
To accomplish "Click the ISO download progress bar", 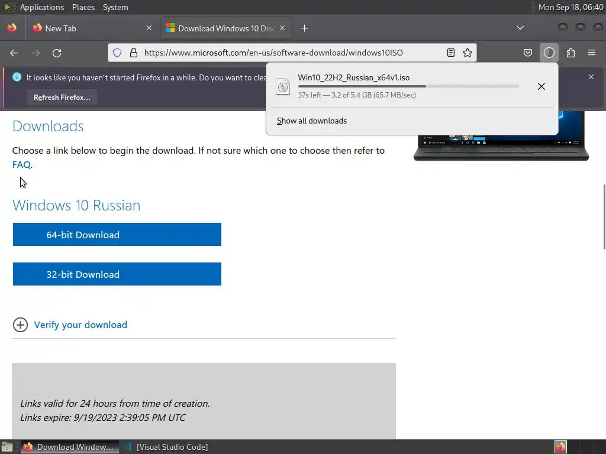I will [x=408, y=86].
